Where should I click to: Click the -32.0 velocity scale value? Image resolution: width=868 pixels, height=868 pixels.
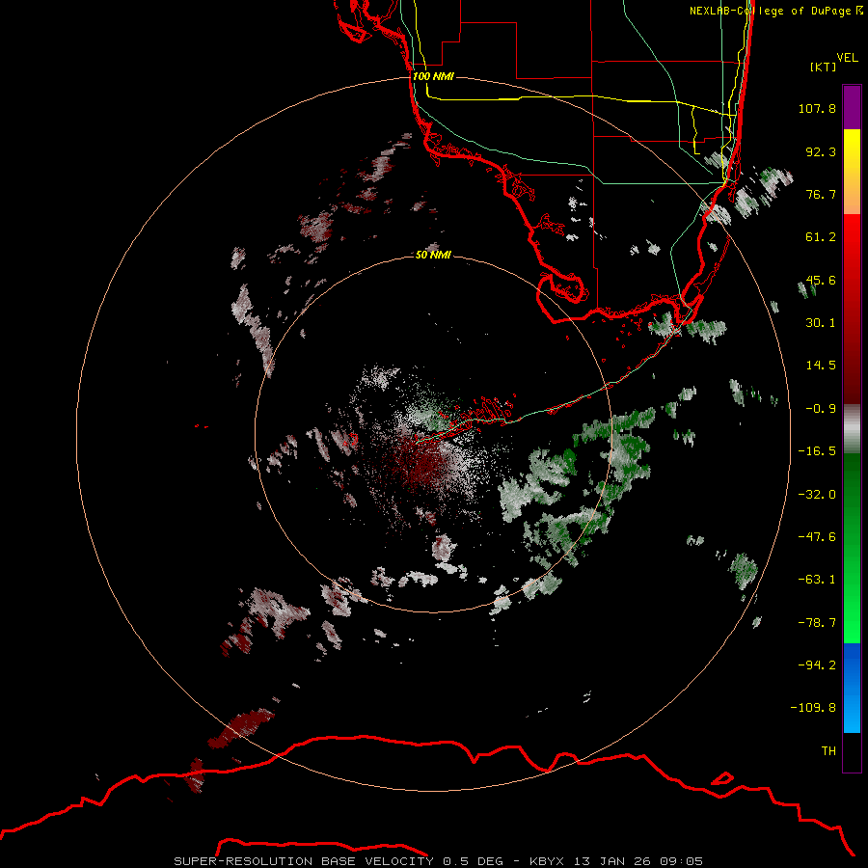point(817,495)
